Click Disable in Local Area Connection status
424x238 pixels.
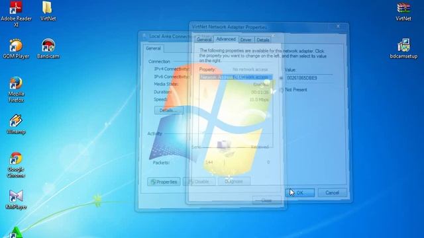(x=199, y=182)
